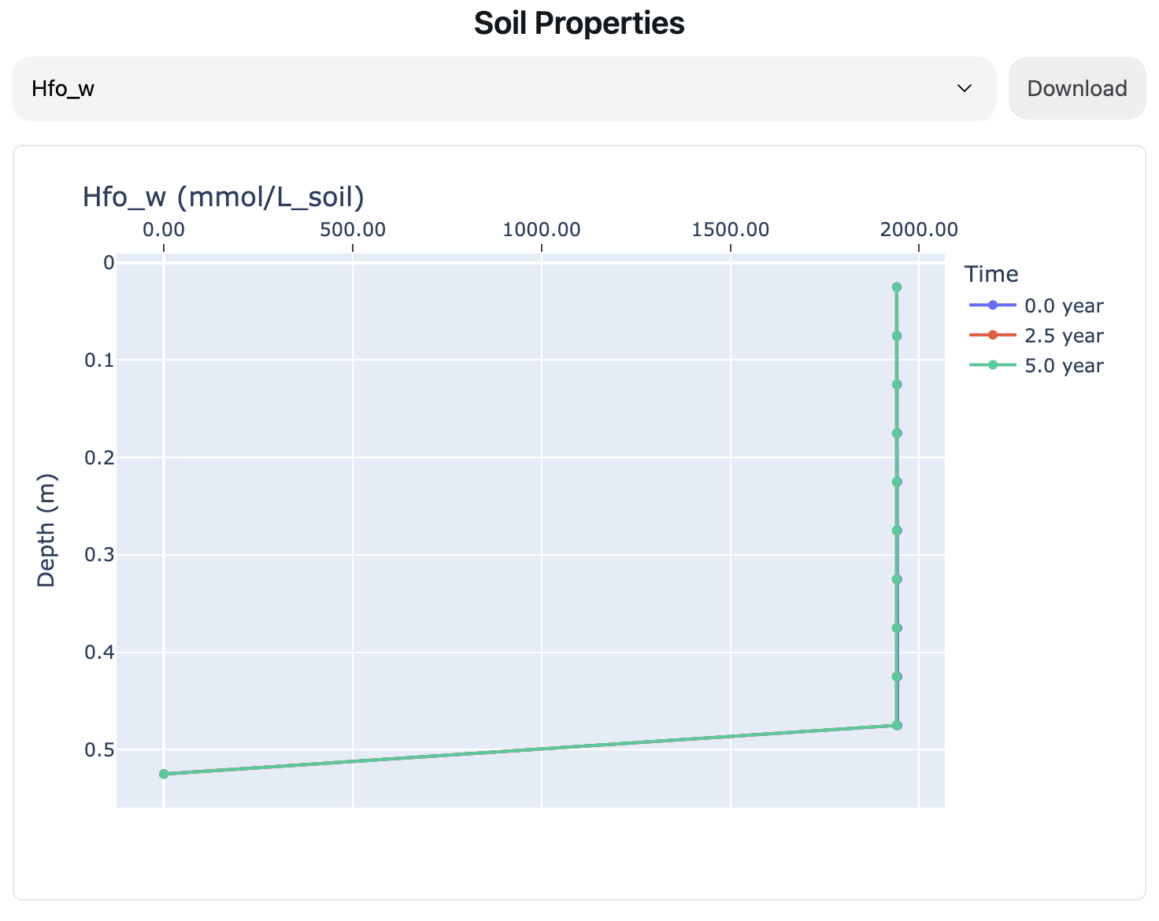Click the 0.5 depth axis tick label

[x=99, y=749]
